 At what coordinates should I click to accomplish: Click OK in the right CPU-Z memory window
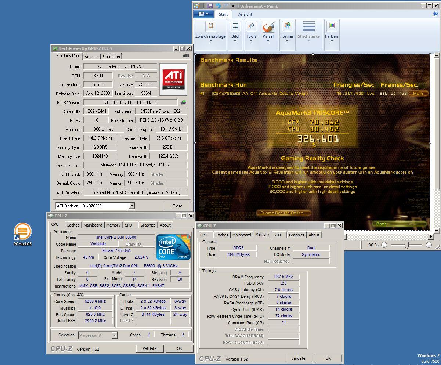328,358
